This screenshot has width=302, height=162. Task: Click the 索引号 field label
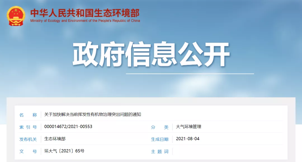[28, 127]
